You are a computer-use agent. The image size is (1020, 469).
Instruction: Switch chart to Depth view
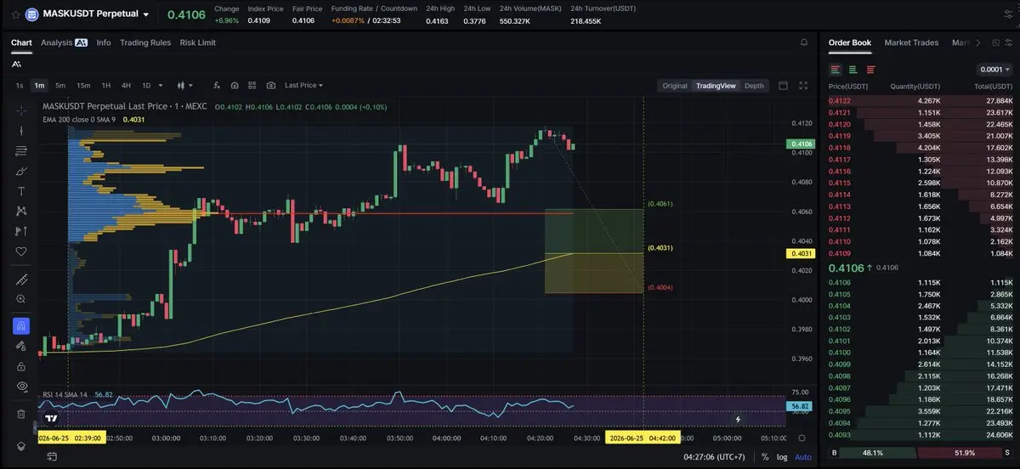[x=754, y=86]
